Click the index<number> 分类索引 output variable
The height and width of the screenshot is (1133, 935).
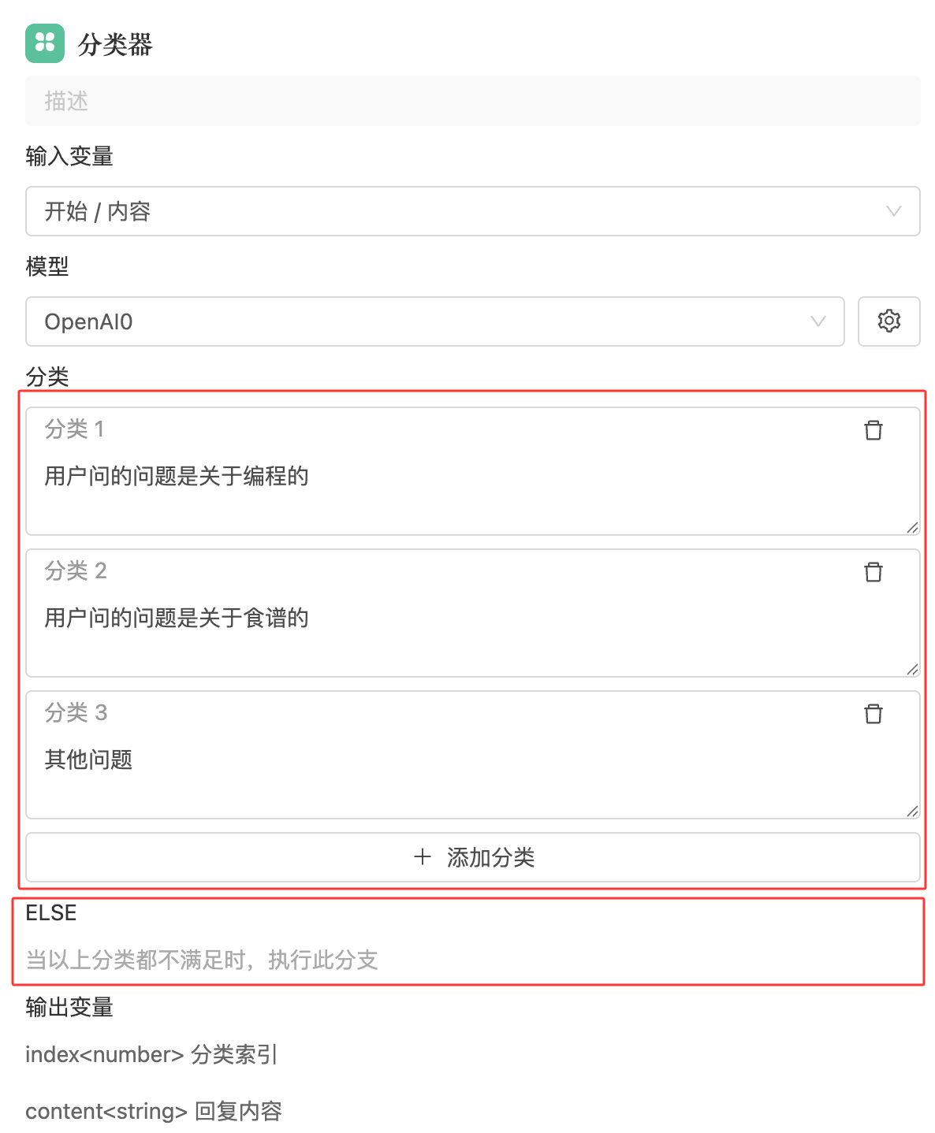tap(151, 1055)
